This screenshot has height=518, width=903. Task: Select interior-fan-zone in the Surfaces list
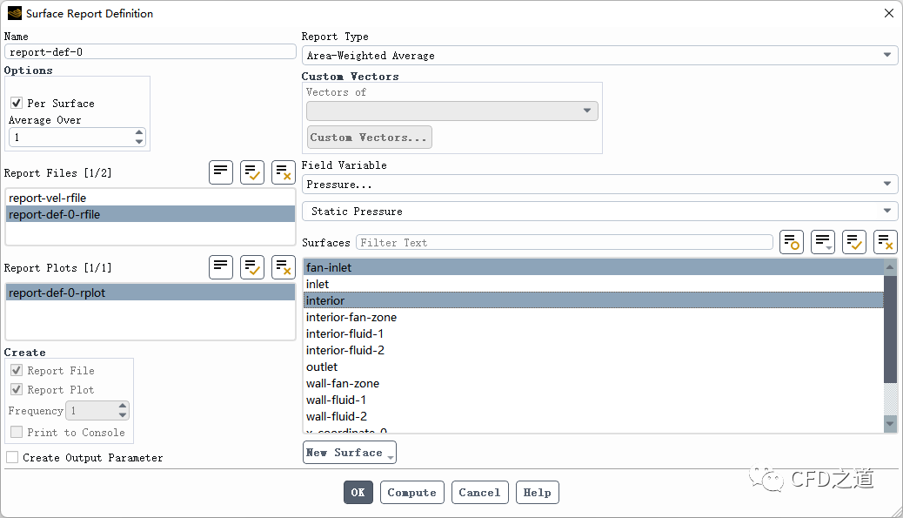(x=351, y=317)
